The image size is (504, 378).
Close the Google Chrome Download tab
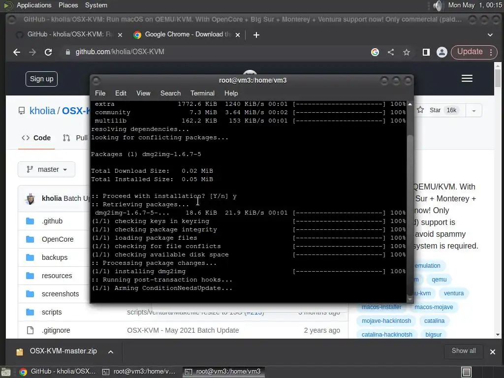pos(238,35)
